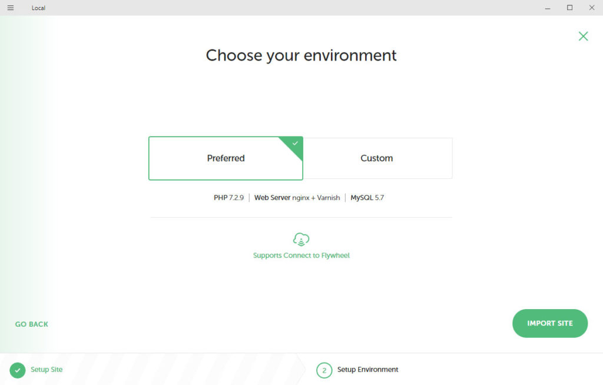Maximize the Local window
The height and width of the screenshot is (385, 603).
point(569,8)
